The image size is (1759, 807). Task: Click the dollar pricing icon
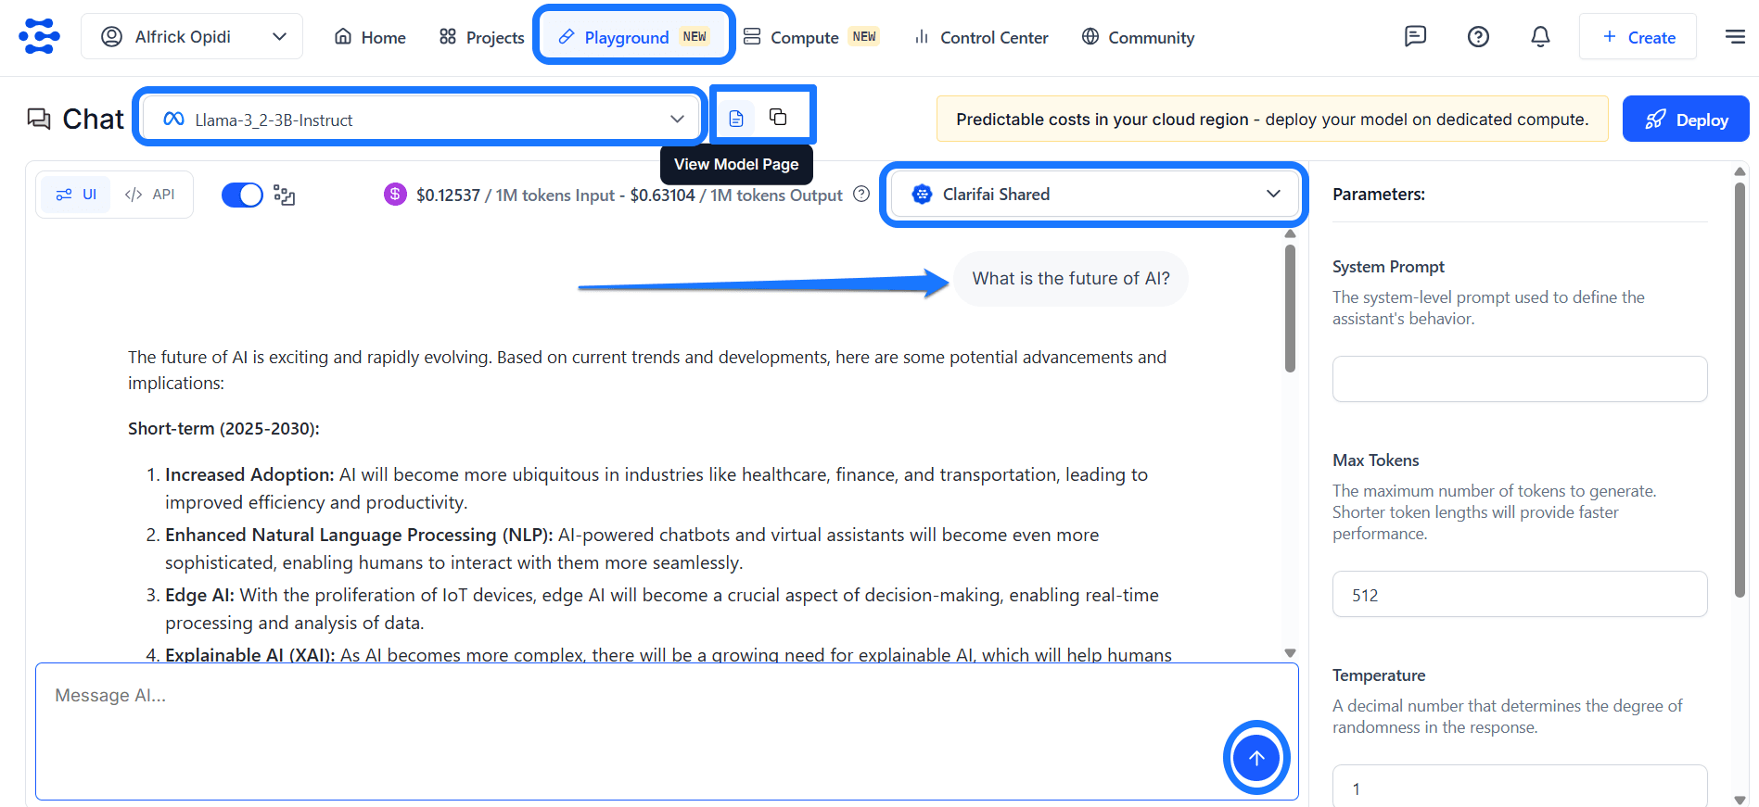[x=396, y=195]
